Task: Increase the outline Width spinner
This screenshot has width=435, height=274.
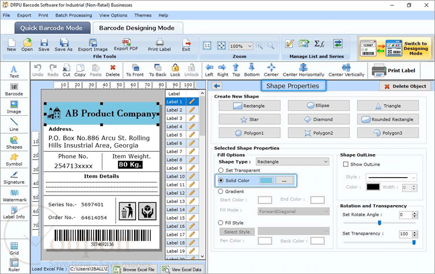Action: point(414,186)
